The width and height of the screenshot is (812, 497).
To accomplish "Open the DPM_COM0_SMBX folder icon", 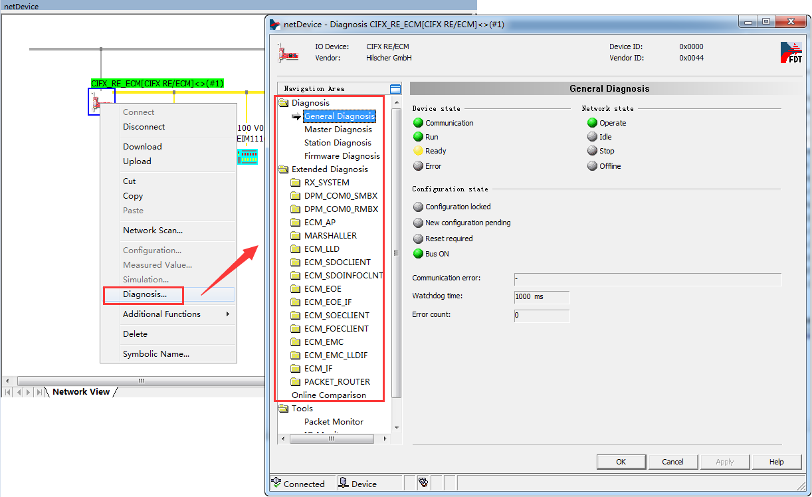I will click(x=296, y=196).
